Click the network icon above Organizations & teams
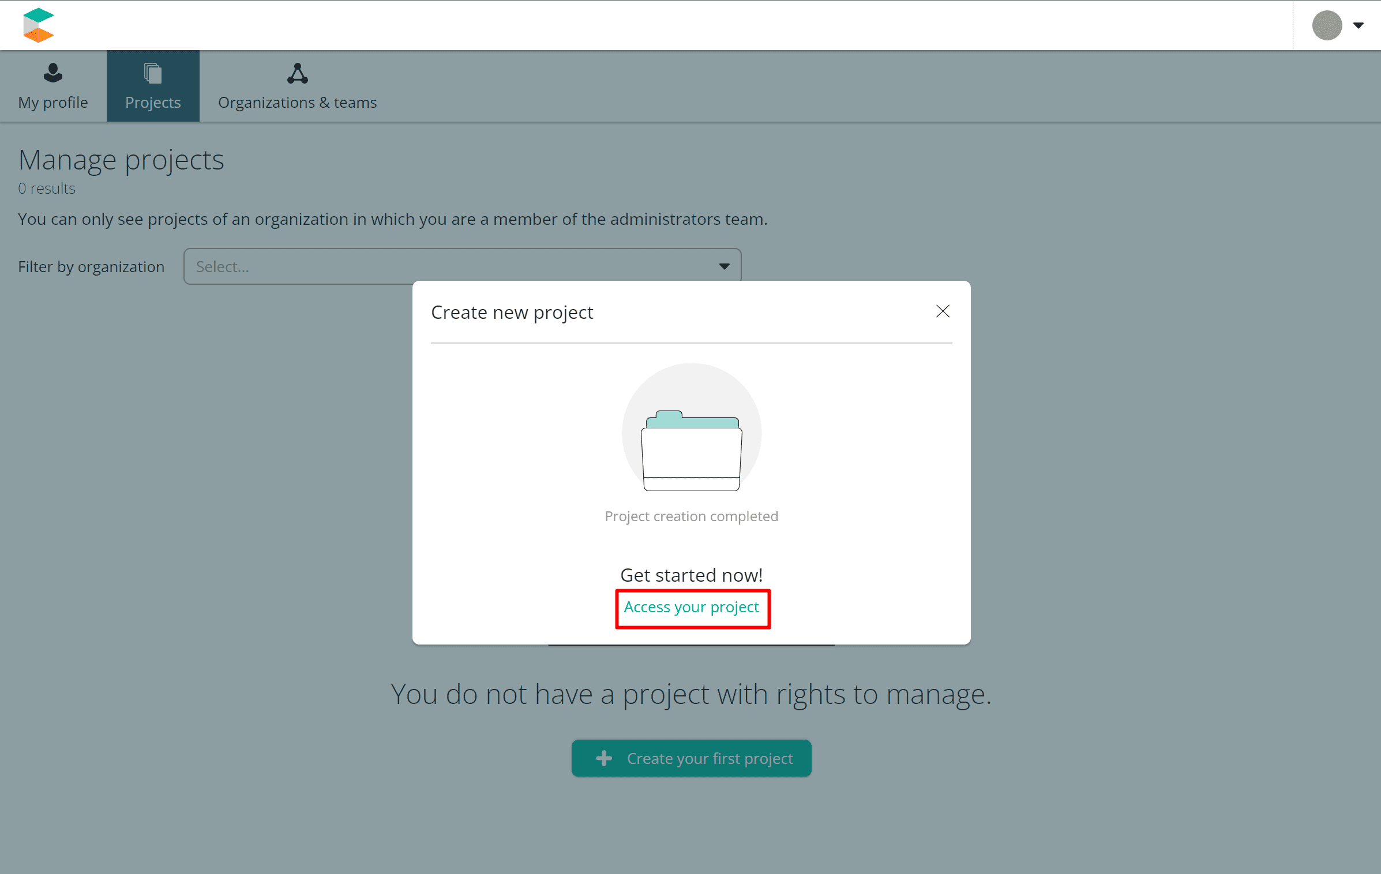 [297, 73]
